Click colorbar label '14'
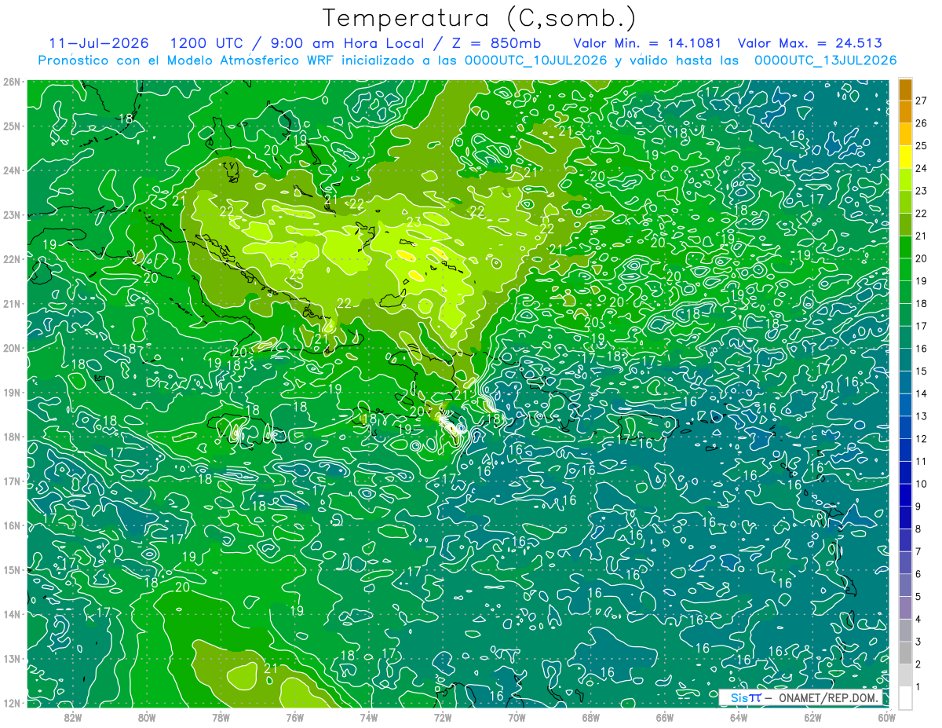Image resolution: width=942 pixels, height=728 pixels. click(922, 393)
